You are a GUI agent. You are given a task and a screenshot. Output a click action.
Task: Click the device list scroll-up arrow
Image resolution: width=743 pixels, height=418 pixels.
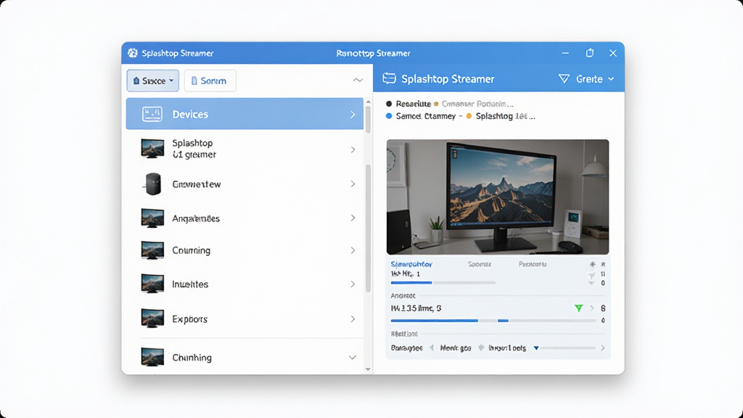click(x=368, y=102)
